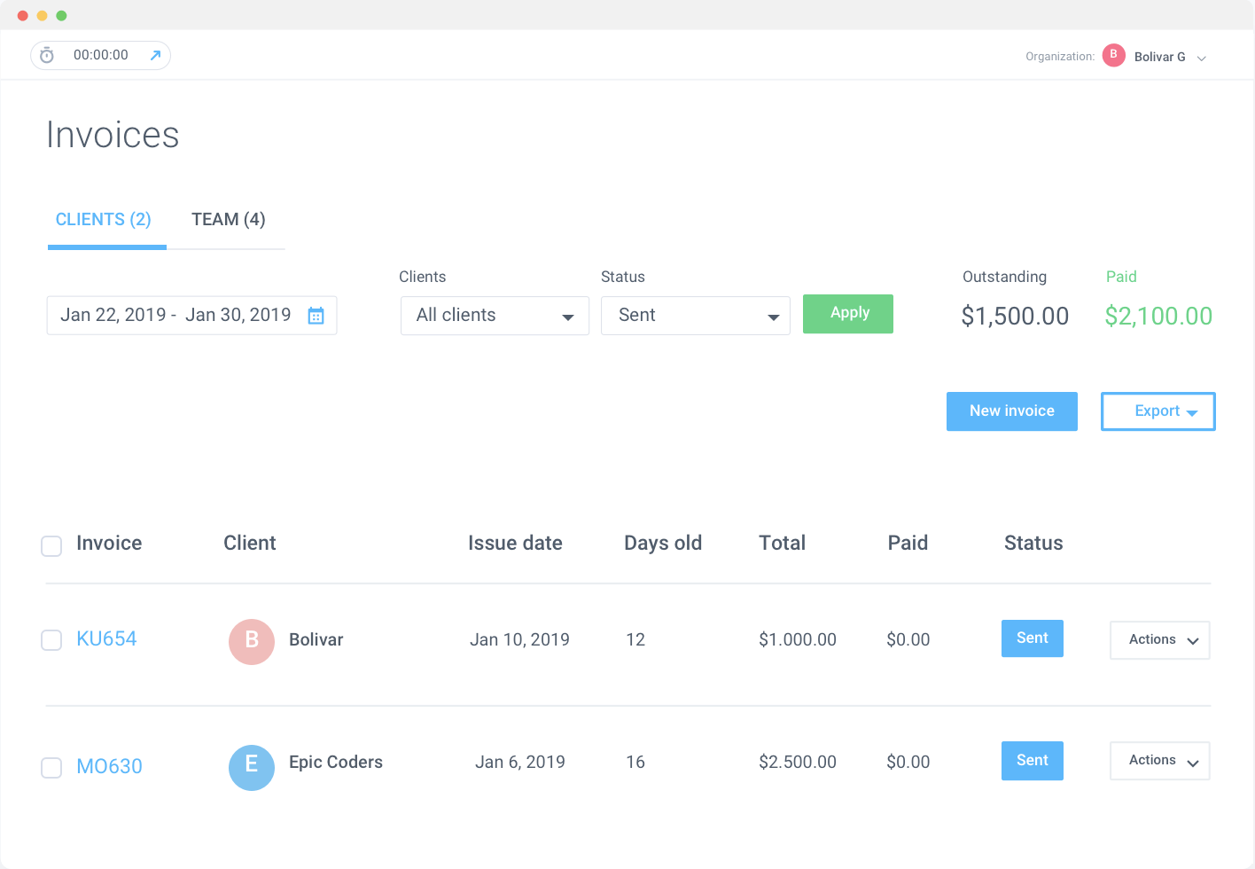Click the Invoices page heading
Viewport: 1255px width, 869px height.
point(113,135)
